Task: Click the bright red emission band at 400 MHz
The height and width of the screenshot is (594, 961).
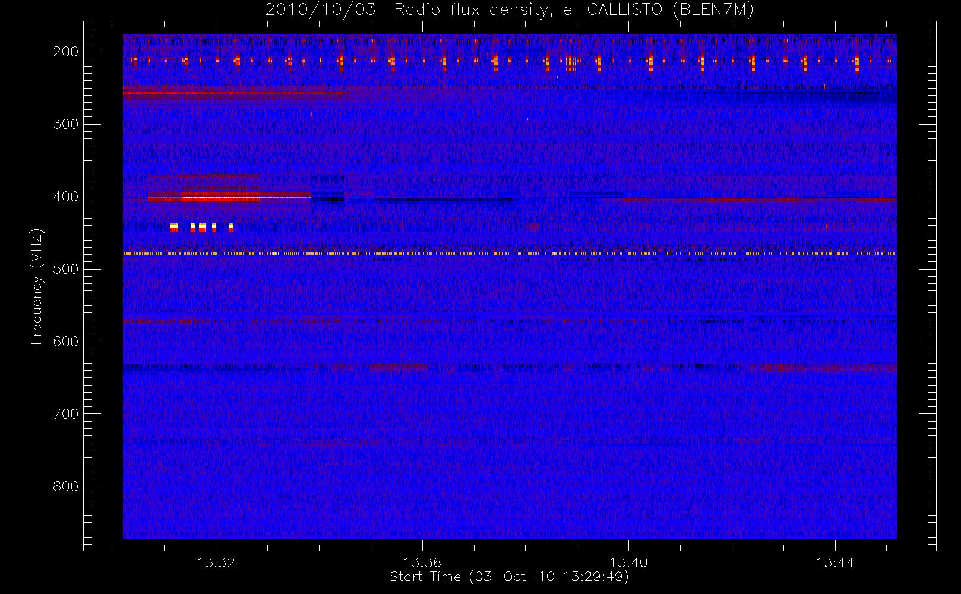Action: [229, 198]
